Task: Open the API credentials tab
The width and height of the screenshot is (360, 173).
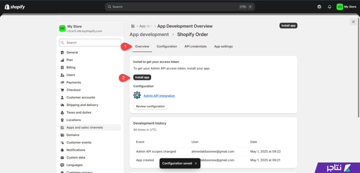Action: click(x=195, y=46)
